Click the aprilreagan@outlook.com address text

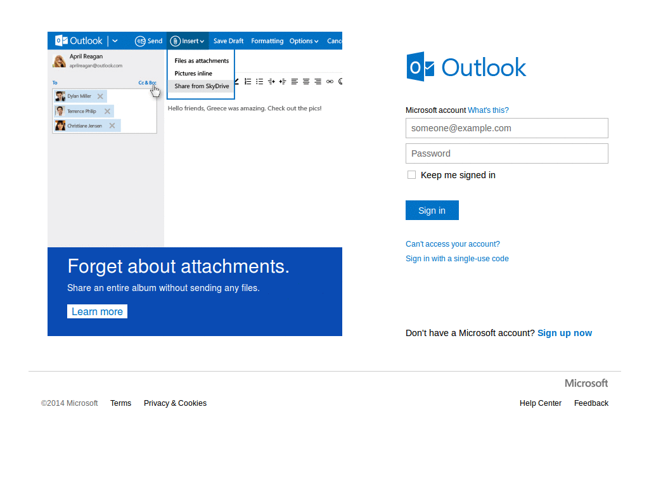[x=96, y=65]
